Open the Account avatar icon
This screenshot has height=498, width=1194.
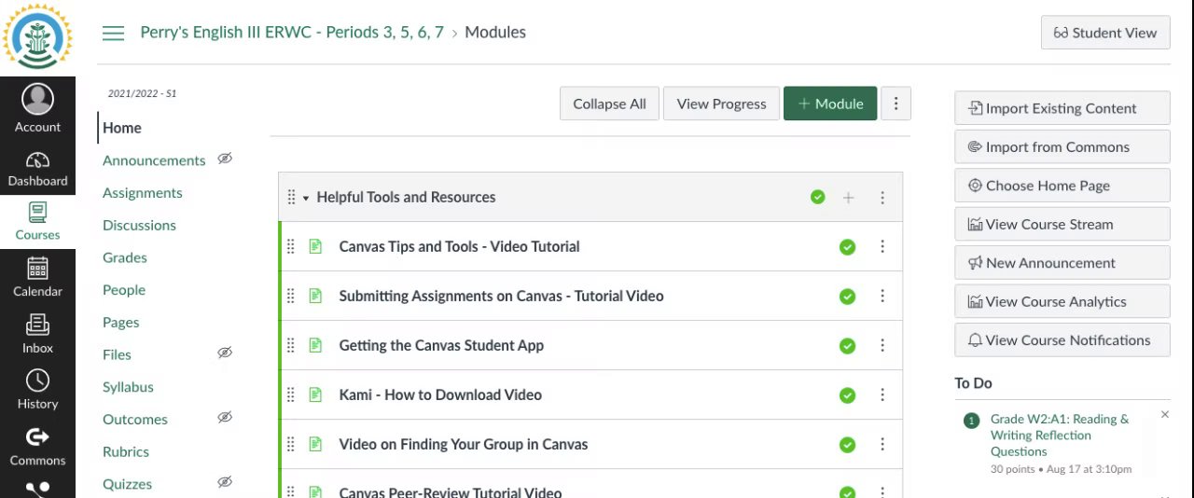point(37,99)
